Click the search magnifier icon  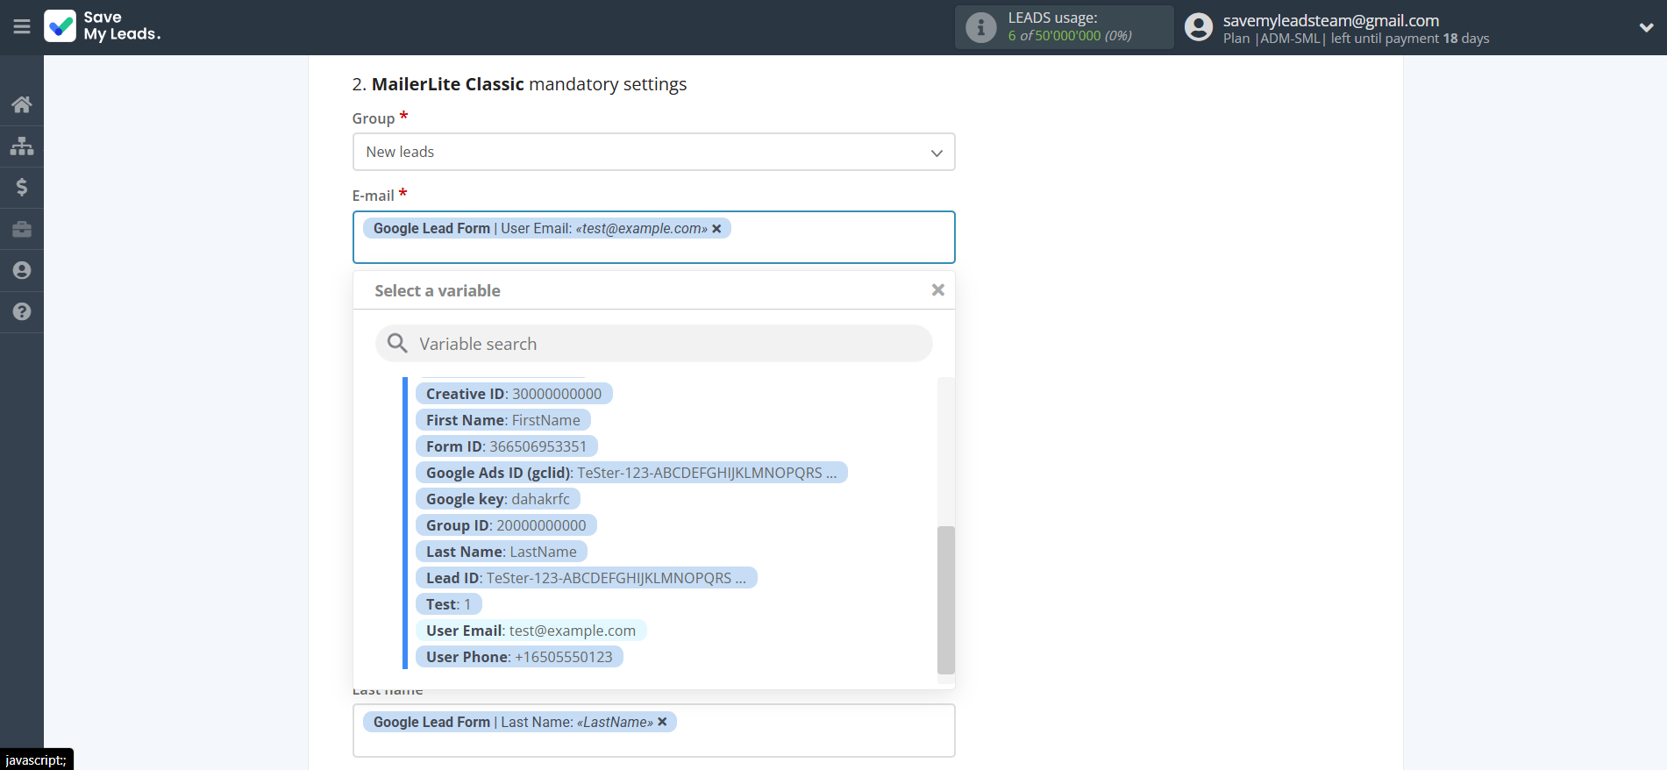tap(397, 344)
